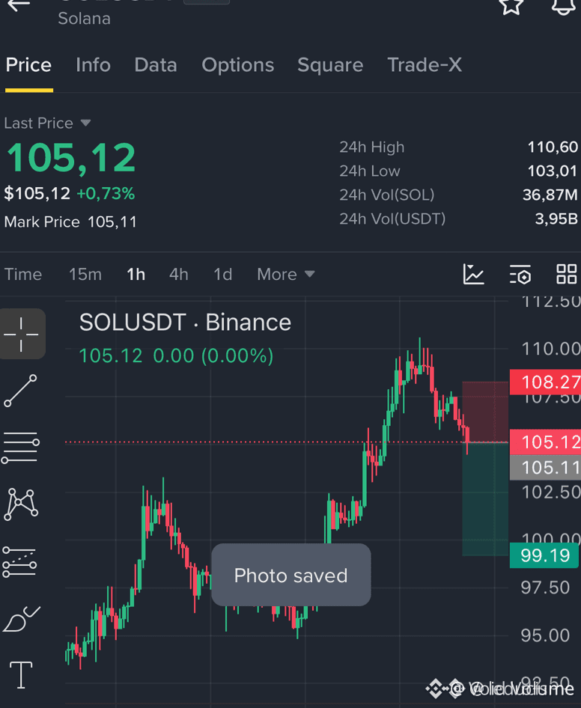The width and height of the screenshot is (581, 708).
Task: Select the 1h timeframe
Action: pos(136,274)
